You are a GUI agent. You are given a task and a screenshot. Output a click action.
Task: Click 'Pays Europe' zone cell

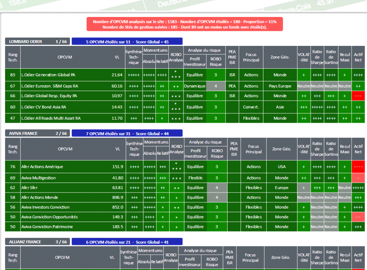point(280,86)
